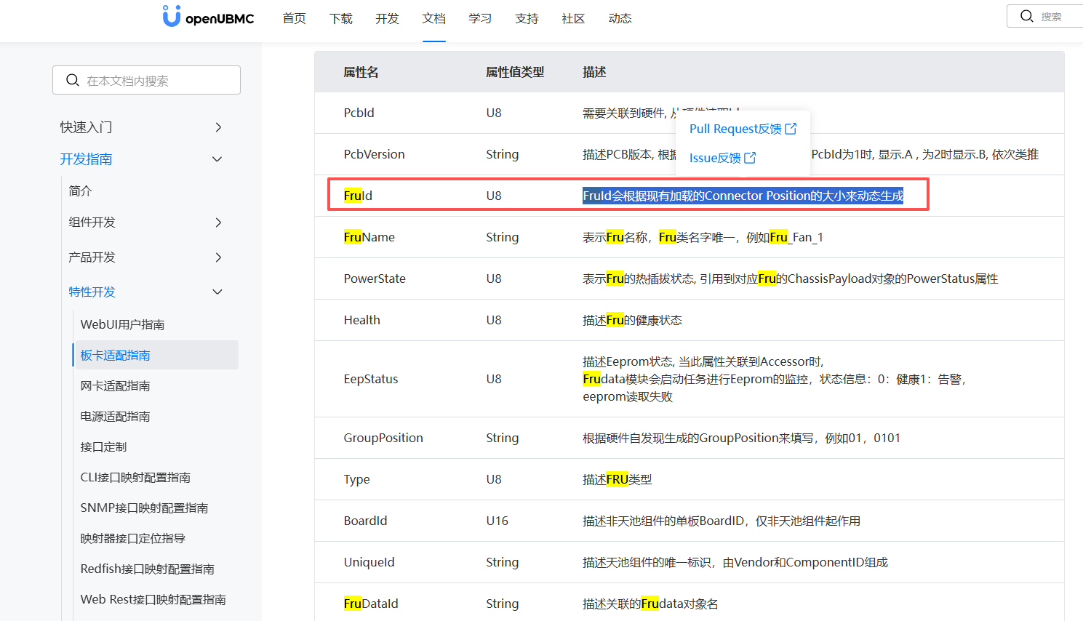1083x621 pixels.
Task: Expand the 快速入门 section arrow
Action: point(218,127)
